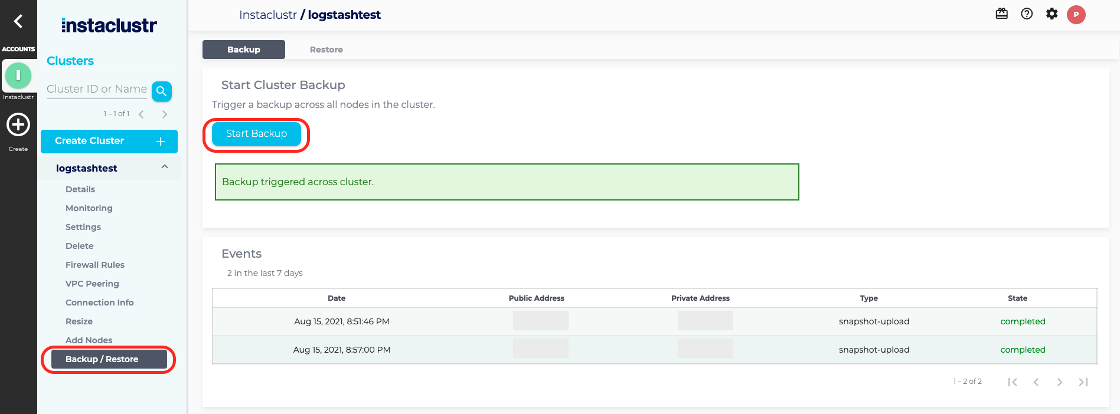Select the Backup tab

[243, 50]
